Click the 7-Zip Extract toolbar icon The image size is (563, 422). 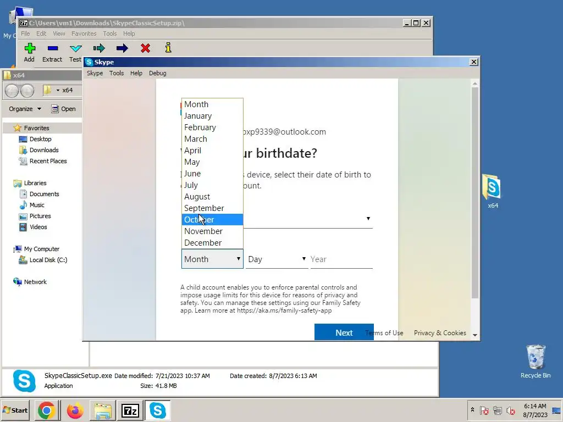point(52,48)
